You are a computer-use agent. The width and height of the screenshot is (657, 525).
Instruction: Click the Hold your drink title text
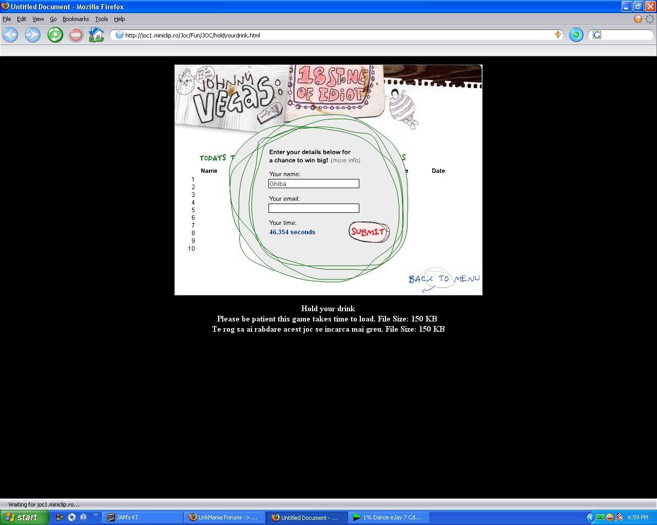tap(328, 309)
